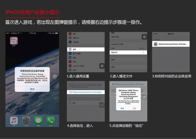Open the highlighted 描述文件 row chevron
Screen dimensions: 196x139
click(x=145, y=53)
